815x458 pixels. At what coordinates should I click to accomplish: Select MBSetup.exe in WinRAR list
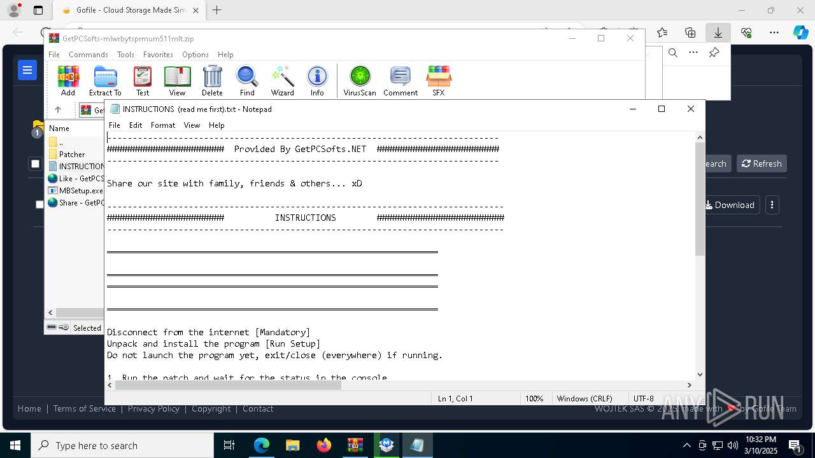(x=75, y=190)
